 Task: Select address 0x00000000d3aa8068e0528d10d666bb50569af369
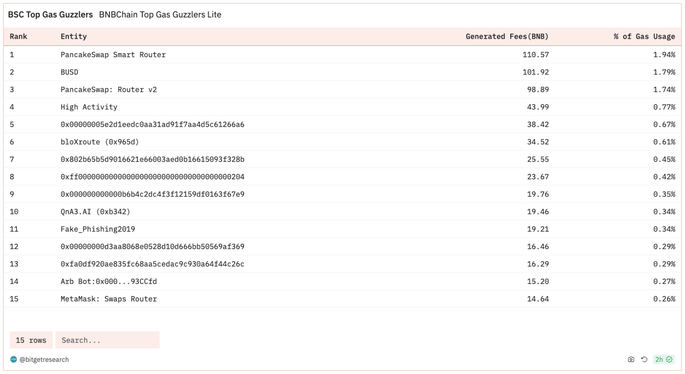tap(153, 246)
